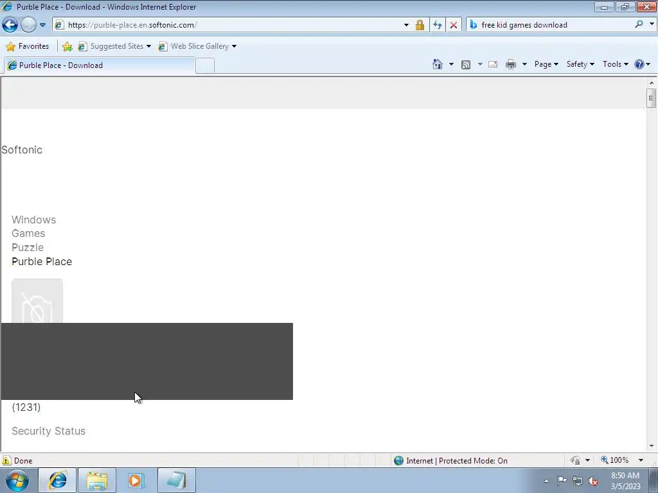Expand the zoom level dropdown arrow
The height and width of the screenshot is (493, 658).
[x=641, y=460]
